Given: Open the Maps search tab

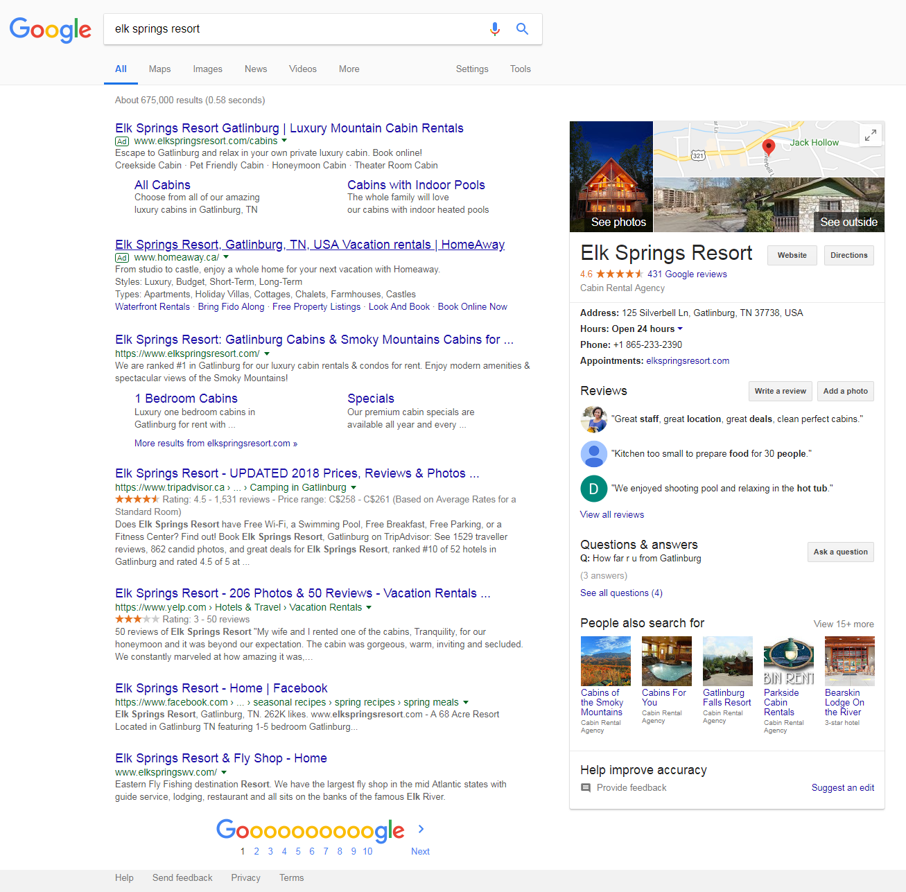Looking at the screenshot, I should [x=159, y=69].
